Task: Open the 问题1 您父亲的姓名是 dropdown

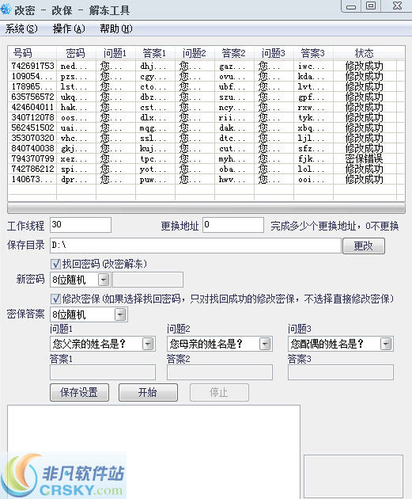Action: point(148,344)
